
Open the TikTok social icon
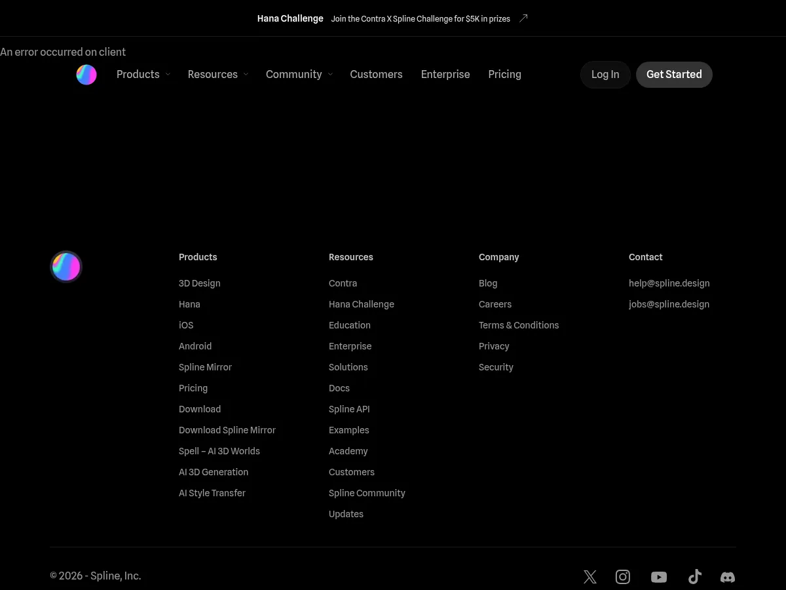point(695,577)
